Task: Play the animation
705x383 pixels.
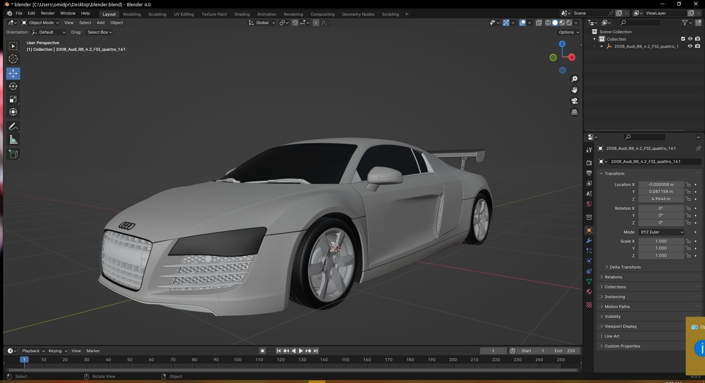Action: click(x=301, y=351)
